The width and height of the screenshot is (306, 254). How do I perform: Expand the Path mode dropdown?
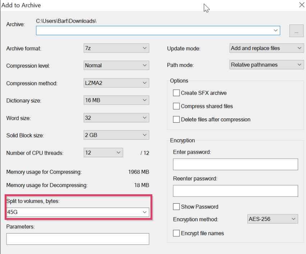point(266,65)
